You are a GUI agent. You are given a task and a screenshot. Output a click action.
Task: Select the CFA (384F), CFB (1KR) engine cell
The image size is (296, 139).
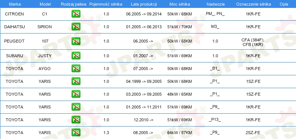click(x=253, y=43)
